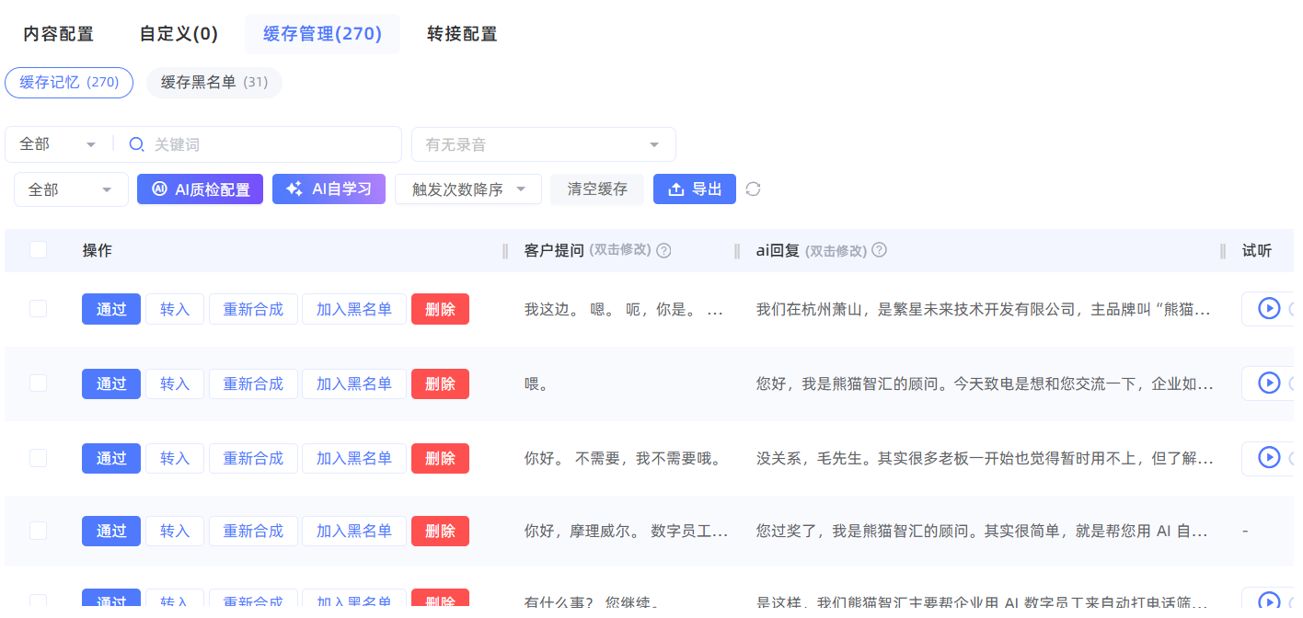
Task: Select the 缓存黑名单 (31) sub-tab
Action: 214,83
